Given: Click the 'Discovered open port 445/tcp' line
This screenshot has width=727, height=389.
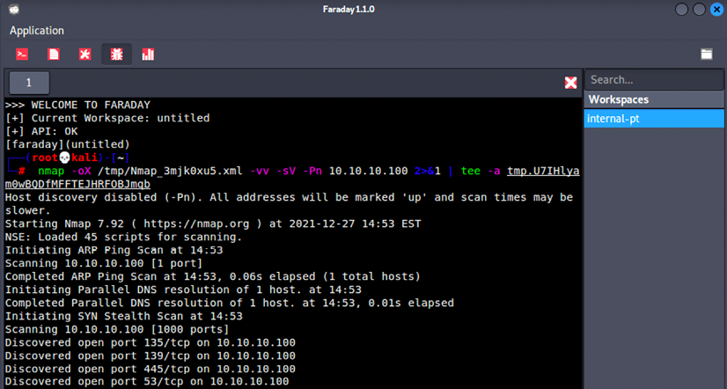Looking at the screenshot, I should (x=151, y=369).
